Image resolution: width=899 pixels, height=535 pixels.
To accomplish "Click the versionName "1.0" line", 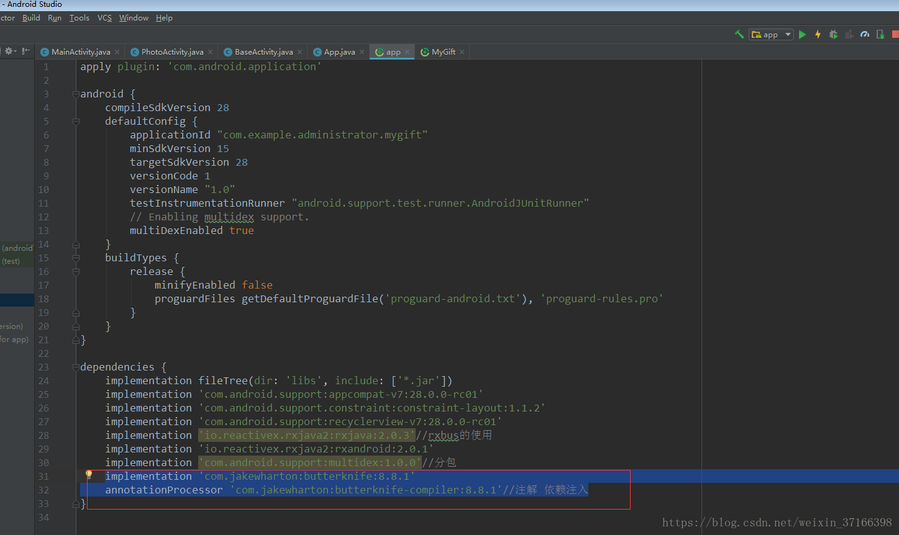I will [183, 189].
